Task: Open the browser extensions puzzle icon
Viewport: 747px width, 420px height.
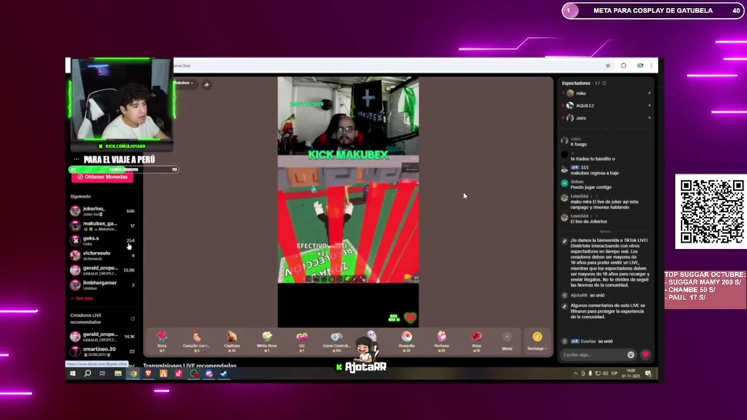Action: (623, 65)
